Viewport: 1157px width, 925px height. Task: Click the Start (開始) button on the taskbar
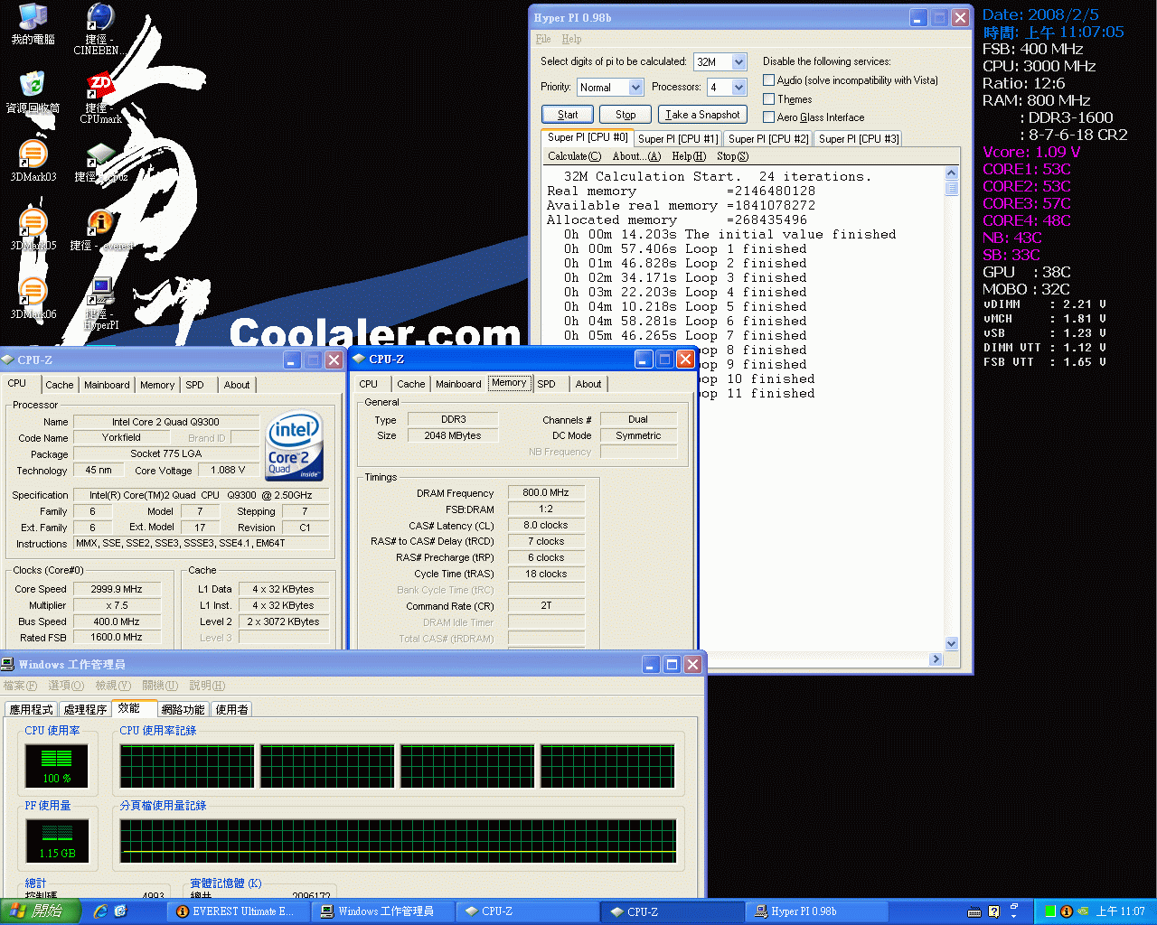[40, 911]
